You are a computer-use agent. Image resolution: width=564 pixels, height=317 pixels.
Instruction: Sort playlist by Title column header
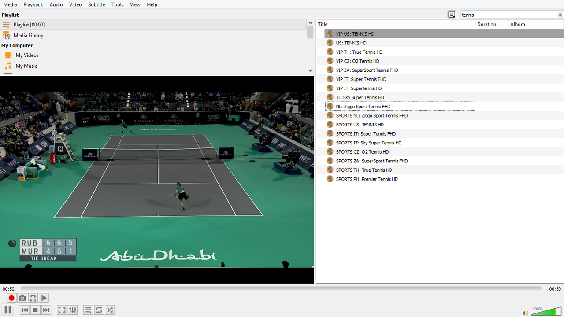click(396, 24)
